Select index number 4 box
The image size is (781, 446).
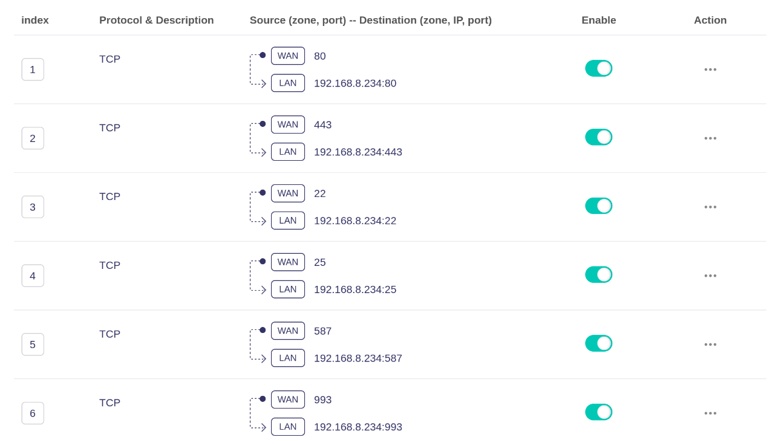coord(33,276)
